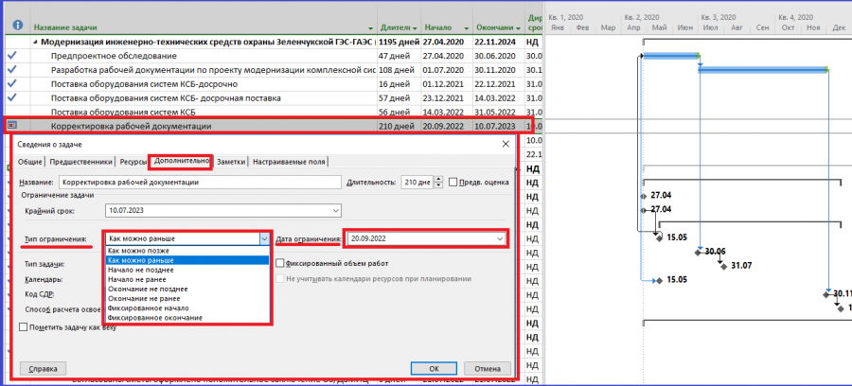Open the Предшественники tab
Image resolution: width=852 pixels, height=386 pixels.
tap(81, 162)
